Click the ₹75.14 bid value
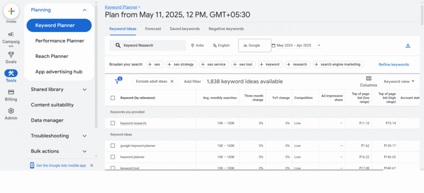 point(391,123)
